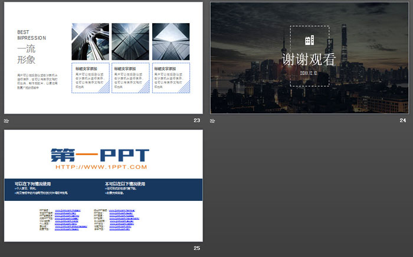The image size is (413, 257).
Task: Click the slide number 24 label
Action: tap(403, 121)
